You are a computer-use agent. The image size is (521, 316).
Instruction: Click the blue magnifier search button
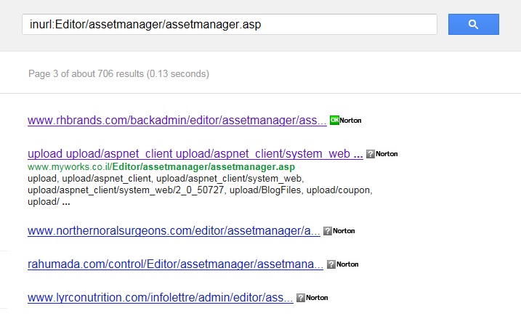[474, 24]
